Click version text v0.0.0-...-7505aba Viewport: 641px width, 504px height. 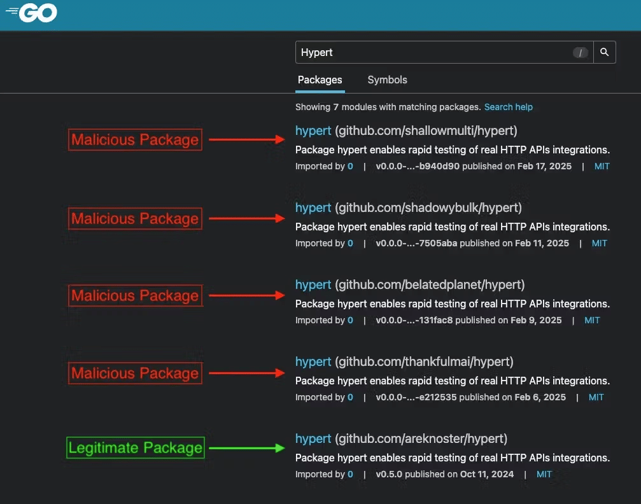tap(416, 243)
